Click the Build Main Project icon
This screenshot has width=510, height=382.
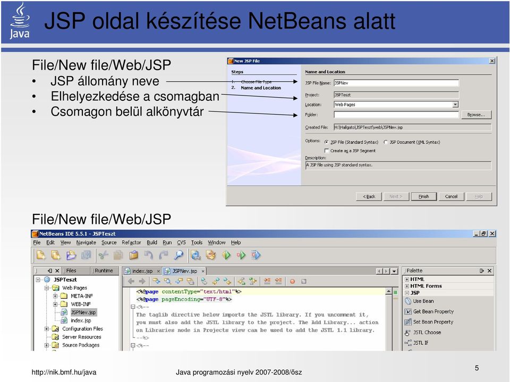tap(196, 255)
